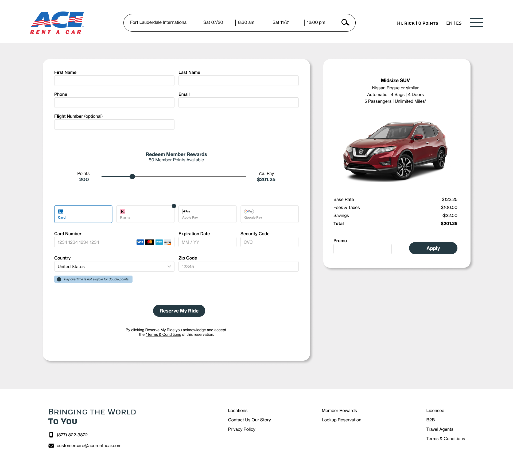The height and width of the screenshot is (469, 513).
Task: Click the ACE Rent A Car logo
Action: (x=57, y=23)
